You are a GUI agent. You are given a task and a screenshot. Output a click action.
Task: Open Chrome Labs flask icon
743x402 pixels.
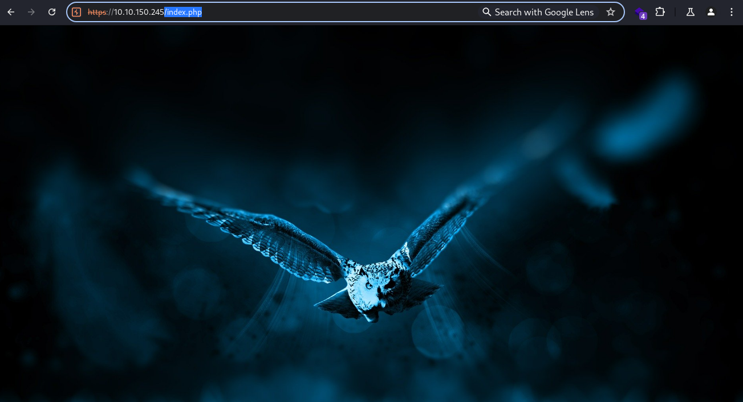click(691, 12)
